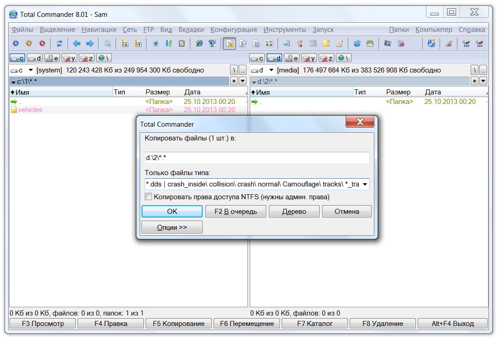Click the A-Z sort toolbar icon
The width and height of the screenshot is (499, 341).
(x=168, y=44)
